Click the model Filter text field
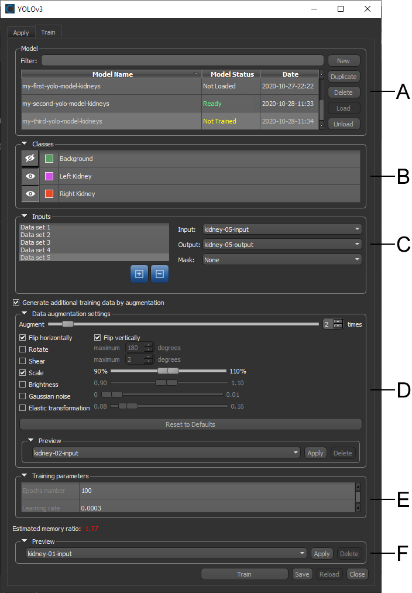The image size is (412, 593). click(x=182, y=60)
